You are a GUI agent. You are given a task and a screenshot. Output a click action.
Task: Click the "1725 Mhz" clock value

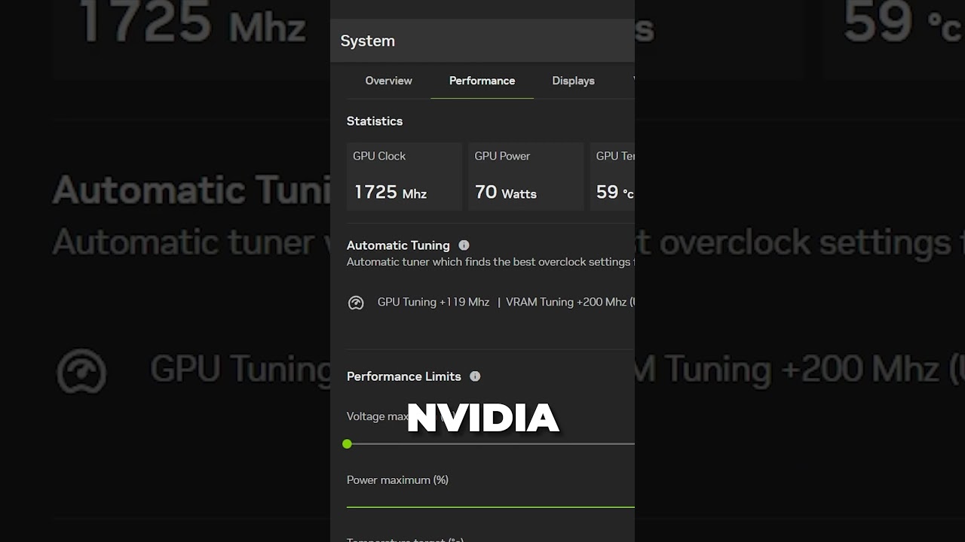[391, 192]
